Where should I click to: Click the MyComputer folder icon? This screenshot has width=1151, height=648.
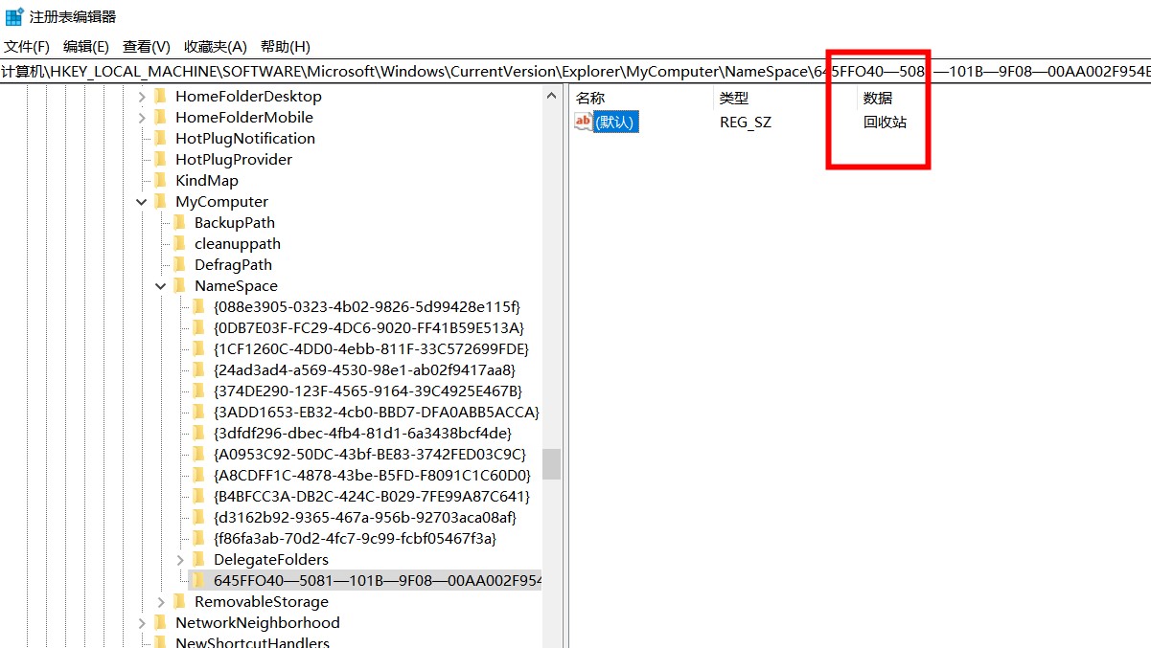[160, 201]
